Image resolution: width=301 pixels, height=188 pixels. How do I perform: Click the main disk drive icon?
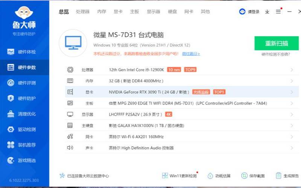pyautogui.click(x=70, y=126)
